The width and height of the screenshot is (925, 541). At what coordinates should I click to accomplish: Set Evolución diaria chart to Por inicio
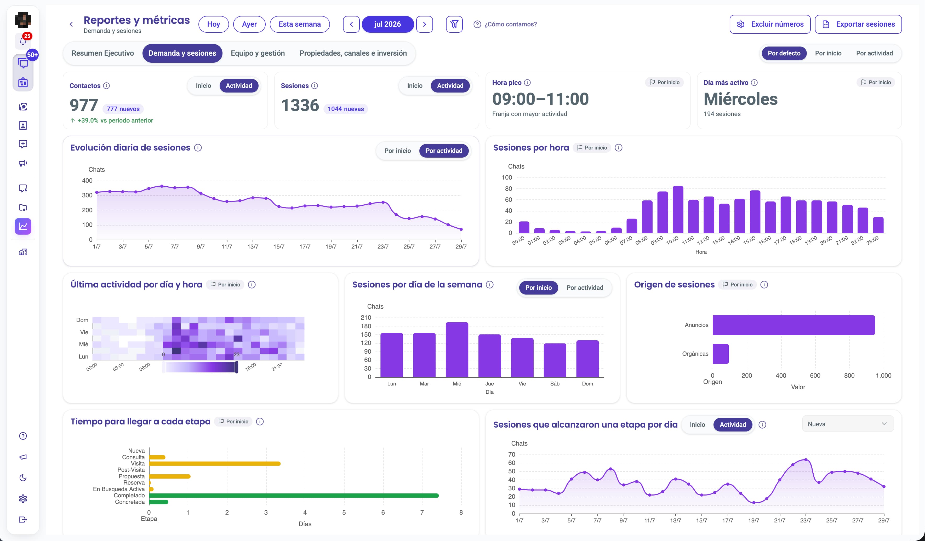397,151
